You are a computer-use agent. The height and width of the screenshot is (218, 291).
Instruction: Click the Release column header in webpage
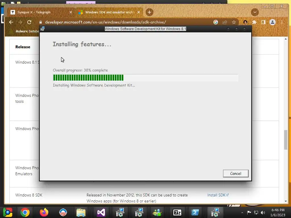click(23, 47)
